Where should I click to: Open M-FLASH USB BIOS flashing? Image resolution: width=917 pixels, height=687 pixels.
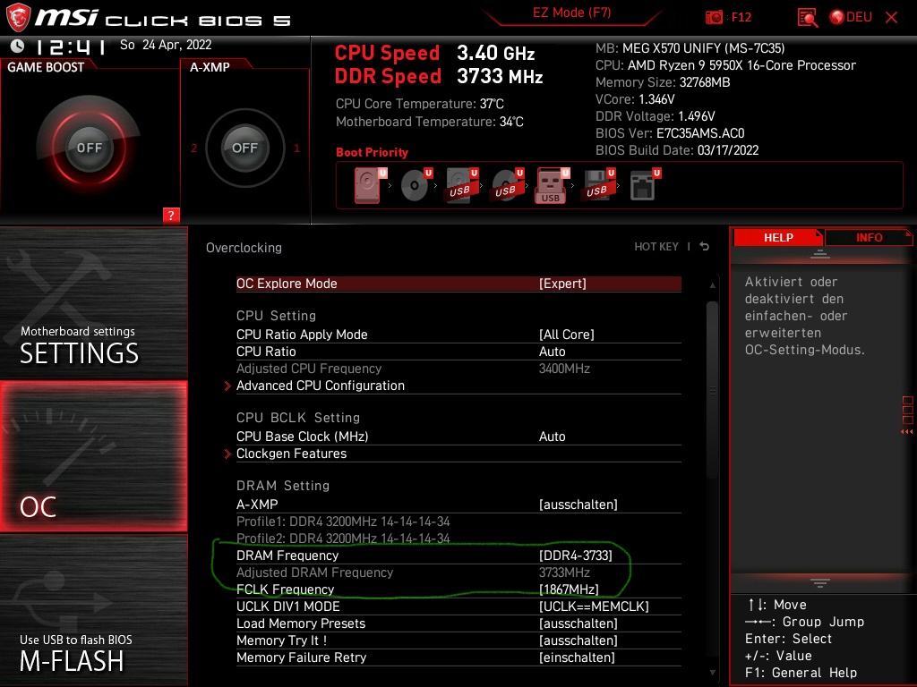[93, 610]
